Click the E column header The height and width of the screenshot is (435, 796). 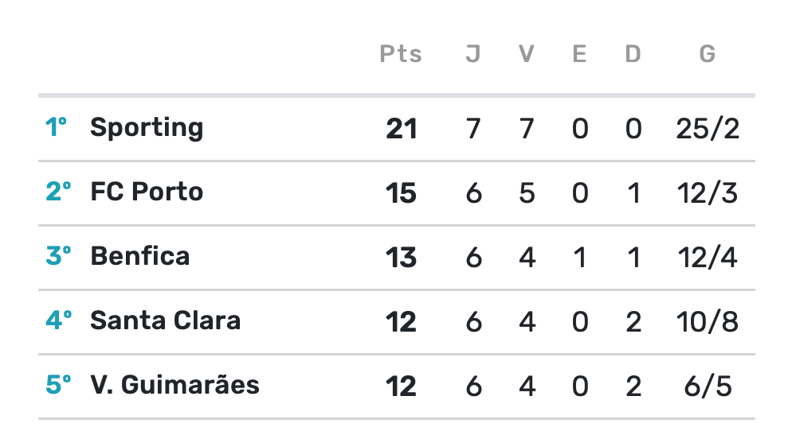point(579,54)
